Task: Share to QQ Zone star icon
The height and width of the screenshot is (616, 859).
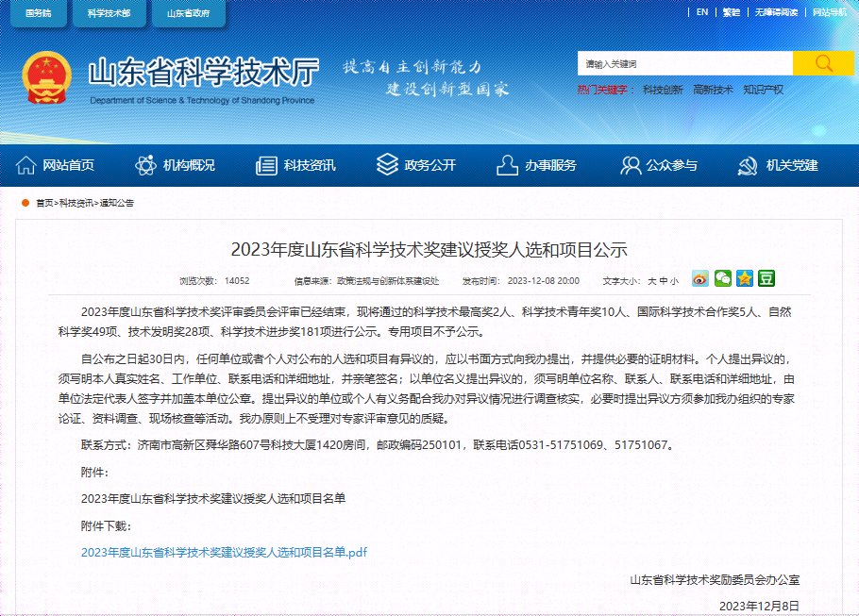Action: coord(745,278)
